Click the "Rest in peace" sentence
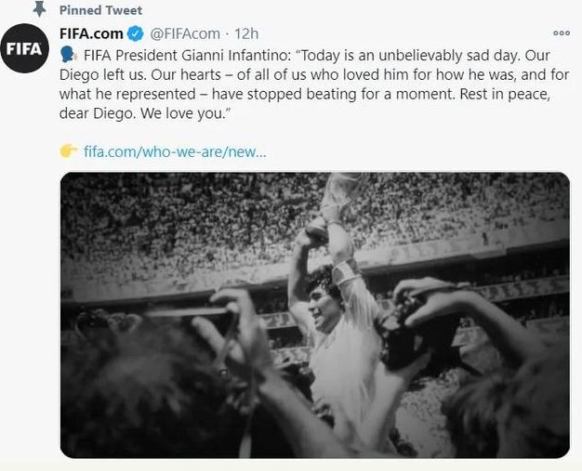Image resolution: width=582 pixels, height=471 pixels. pyautogui.click(x=504, y=98)
